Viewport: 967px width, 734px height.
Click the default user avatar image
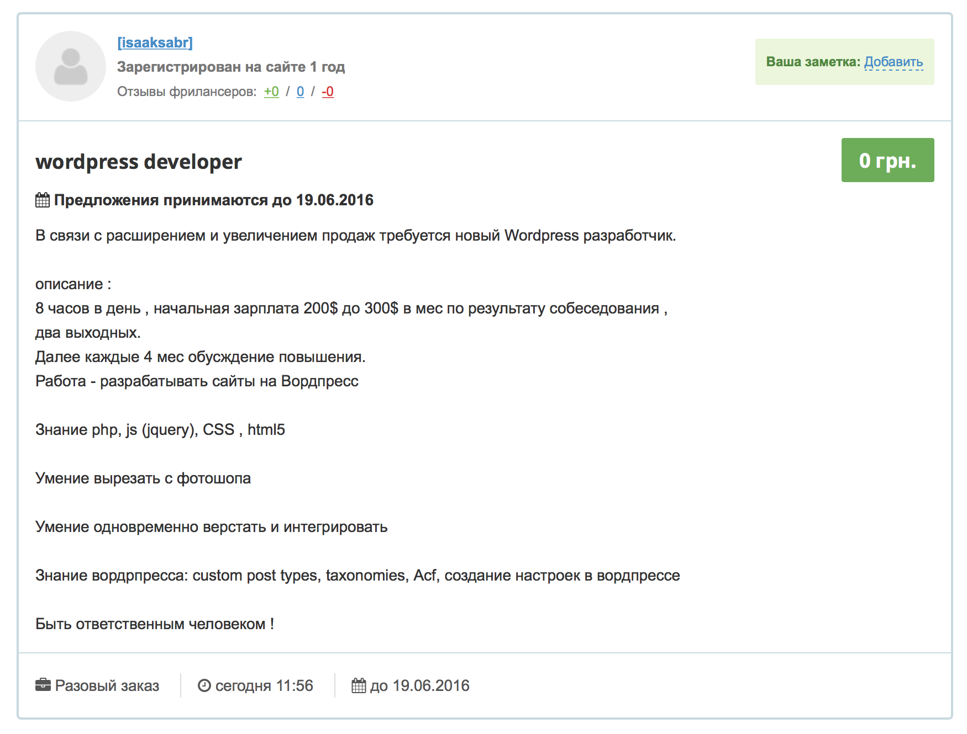[71, 66]
